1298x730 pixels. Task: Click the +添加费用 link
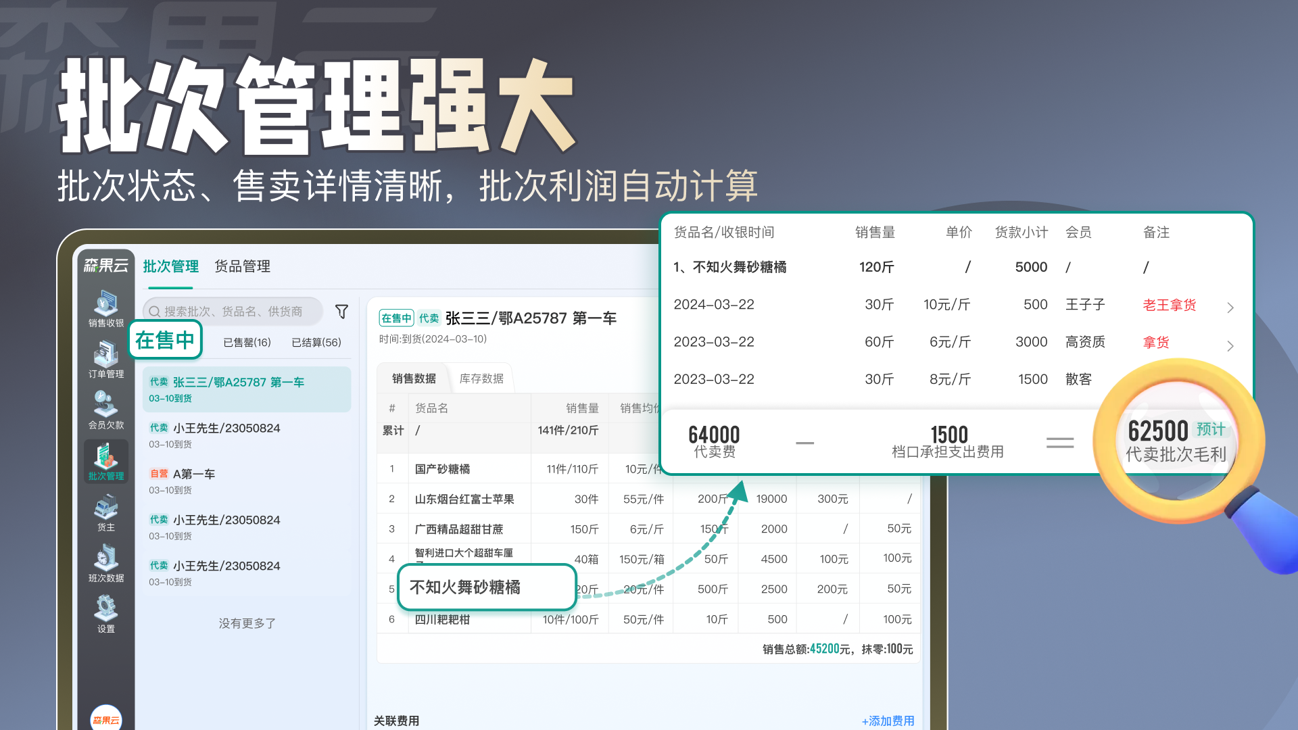[x=887, y=721]
